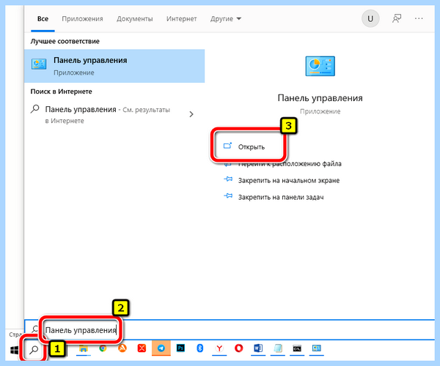Open the Windows Start menu button
440x366 pixels.
pos(14,350)
